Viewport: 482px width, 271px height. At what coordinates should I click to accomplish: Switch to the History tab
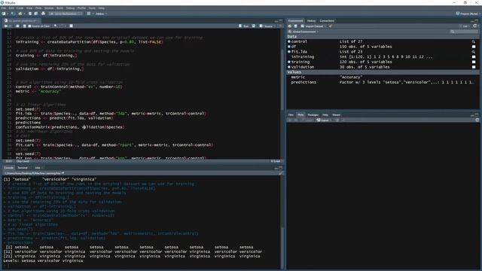pos(311,21)
